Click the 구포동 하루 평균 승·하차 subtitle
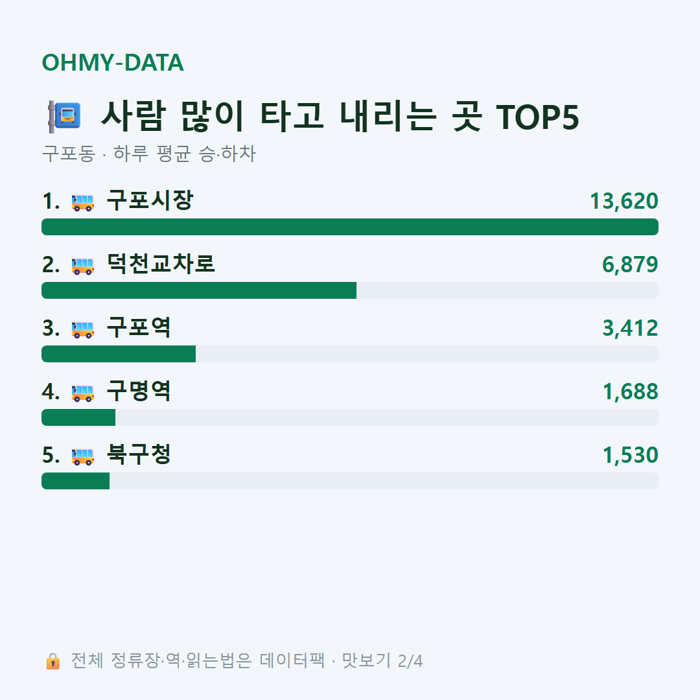The width and height of the screenshot is (700, 700). pyautogui.click(x=149, y=154)
